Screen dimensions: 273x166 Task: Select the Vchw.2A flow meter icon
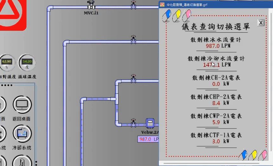coord(150,123)
